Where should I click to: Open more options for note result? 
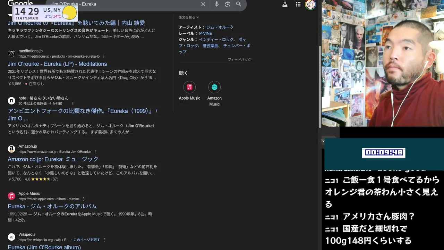73,103
